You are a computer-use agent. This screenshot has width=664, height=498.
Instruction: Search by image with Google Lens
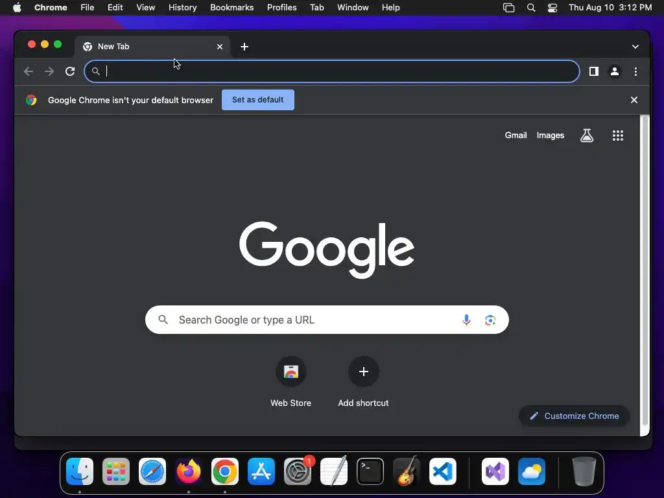[490, 320]
